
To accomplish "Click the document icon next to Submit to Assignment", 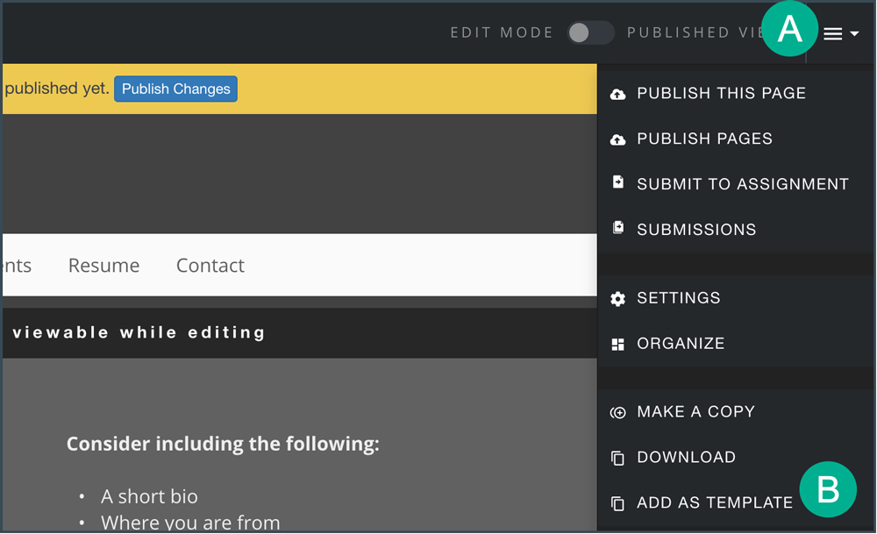I will [x=618, y=183].
